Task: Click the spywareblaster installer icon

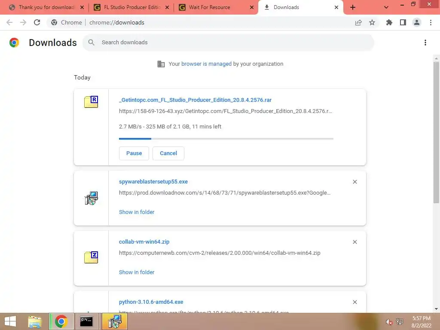Action: click(x=91, y=198)
